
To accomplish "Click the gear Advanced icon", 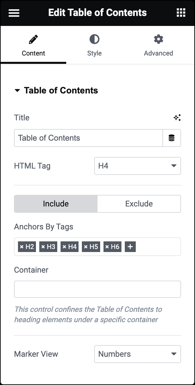I will click(x=158, y=39).
